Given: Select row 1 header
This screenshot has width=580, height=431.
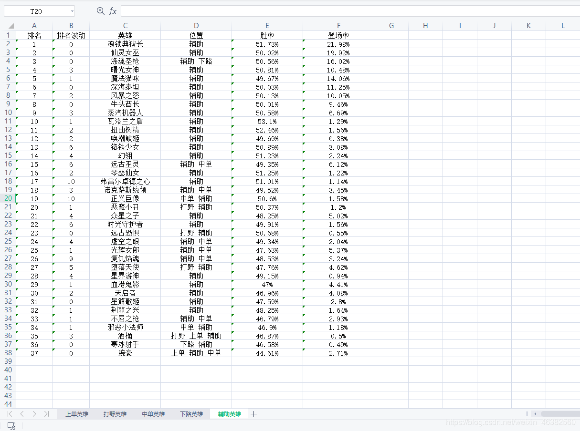Looking at the screenshot, I should [8, 35].
